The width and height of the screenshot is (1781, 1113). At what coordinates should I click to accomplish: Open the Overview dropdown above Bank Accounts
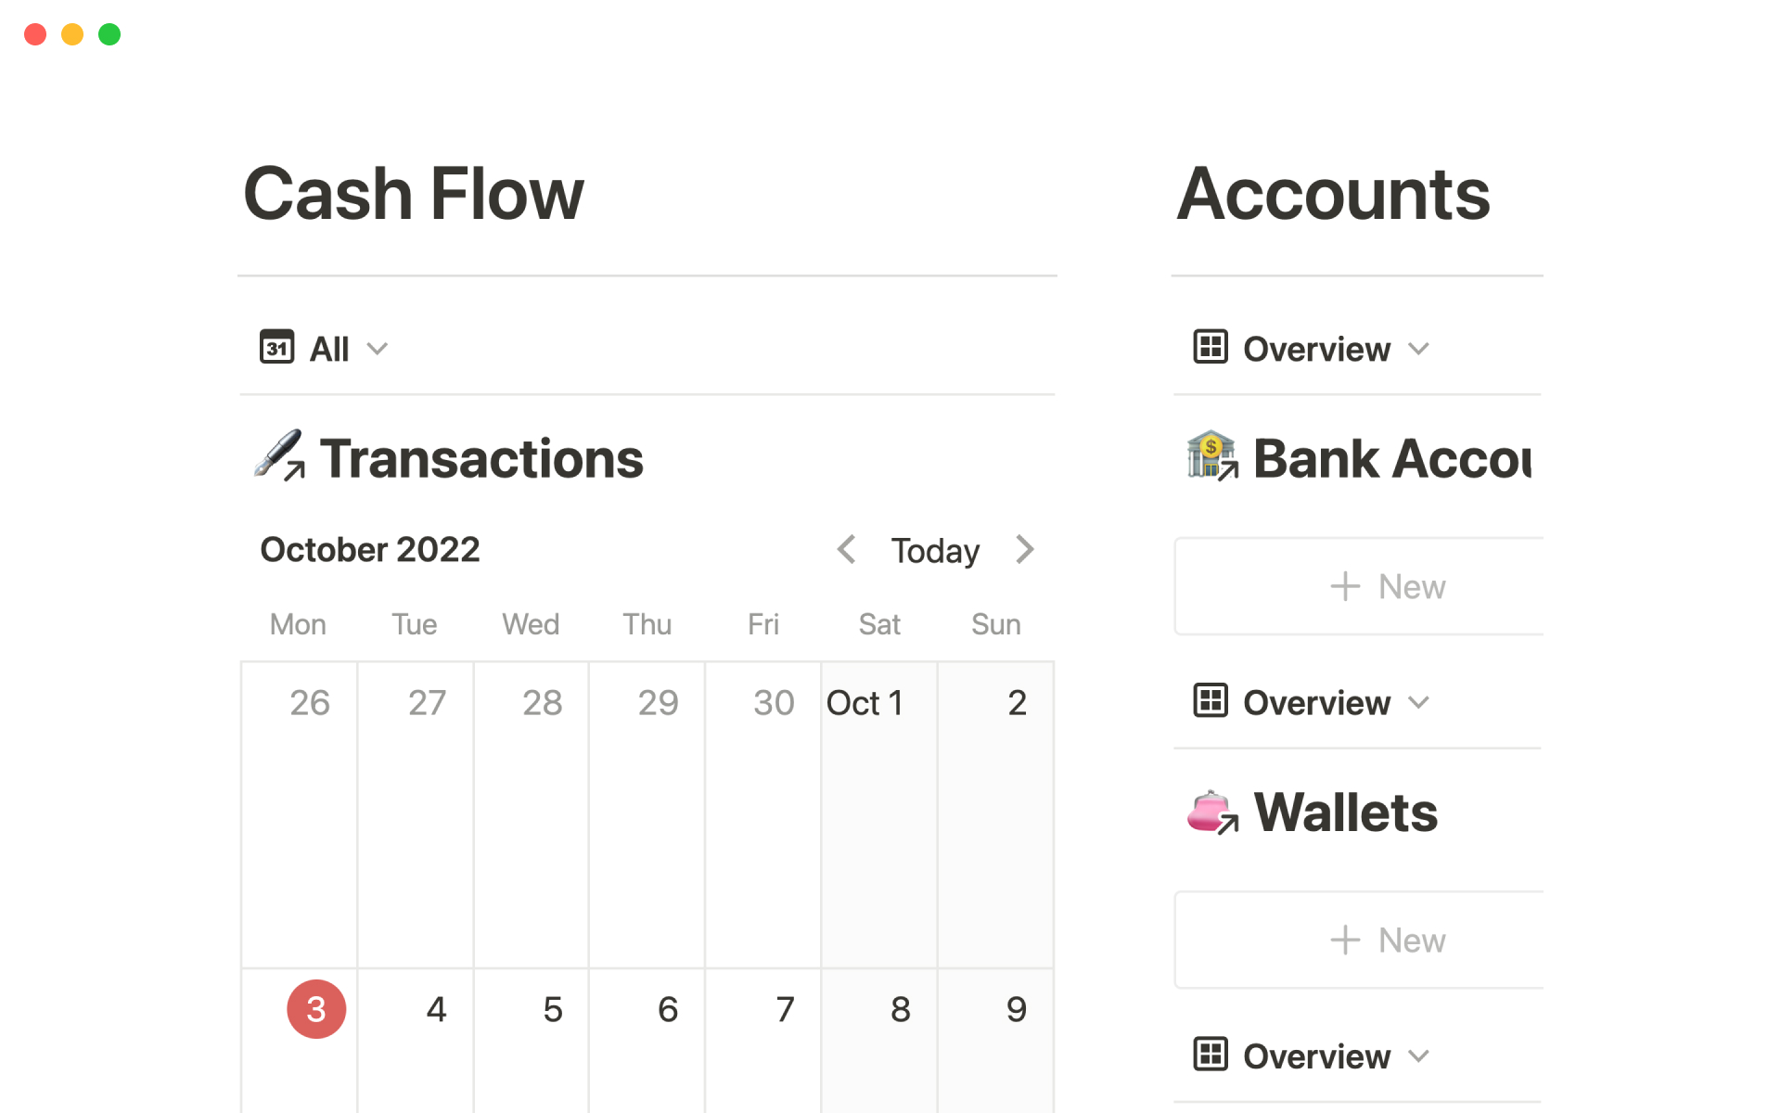[x=1418, y=349]
